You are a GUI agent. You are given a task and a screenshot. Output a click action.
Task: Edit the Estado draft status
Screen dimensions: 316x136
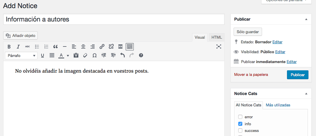[x=277, y=42]
